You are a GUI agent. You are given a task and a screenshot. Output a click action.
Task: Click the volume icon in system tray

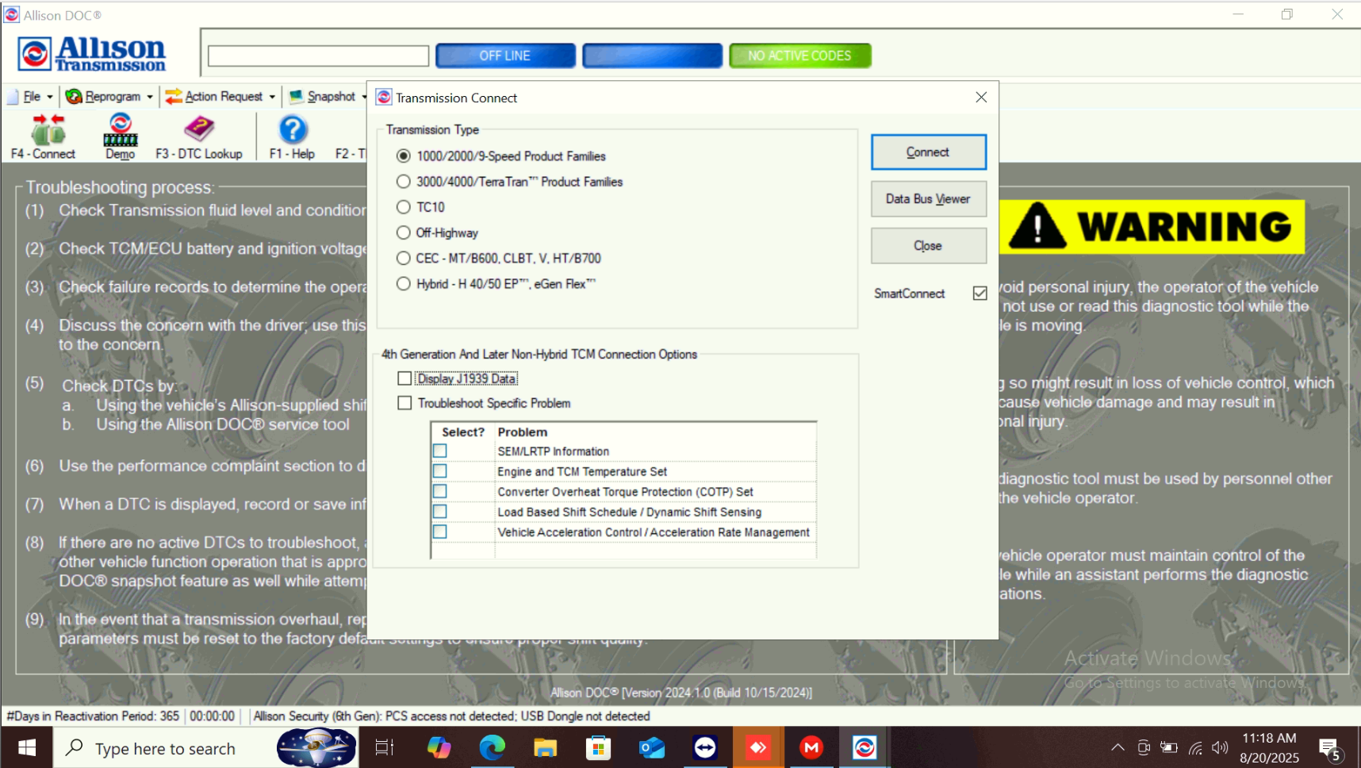tap(1220, 747)
